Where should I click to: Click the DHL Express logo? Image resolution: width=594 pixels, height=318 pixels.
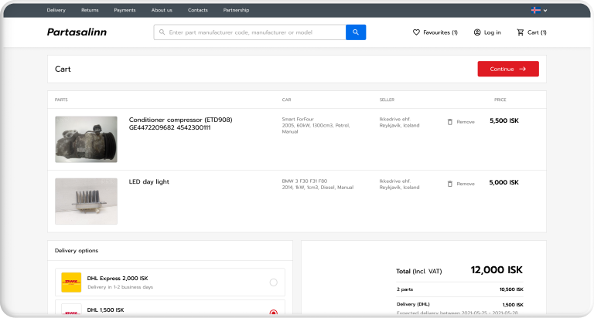[71, 282]
